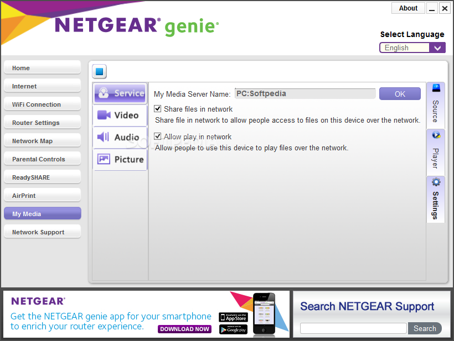Minimize the genie window

432,8
